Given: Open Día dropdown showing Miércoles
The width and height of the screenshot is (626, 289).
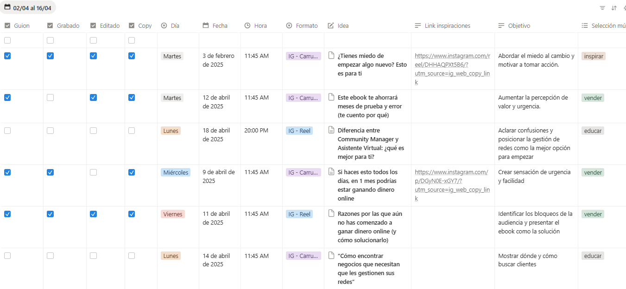Looking at the screenshot, I should point(176,172).
